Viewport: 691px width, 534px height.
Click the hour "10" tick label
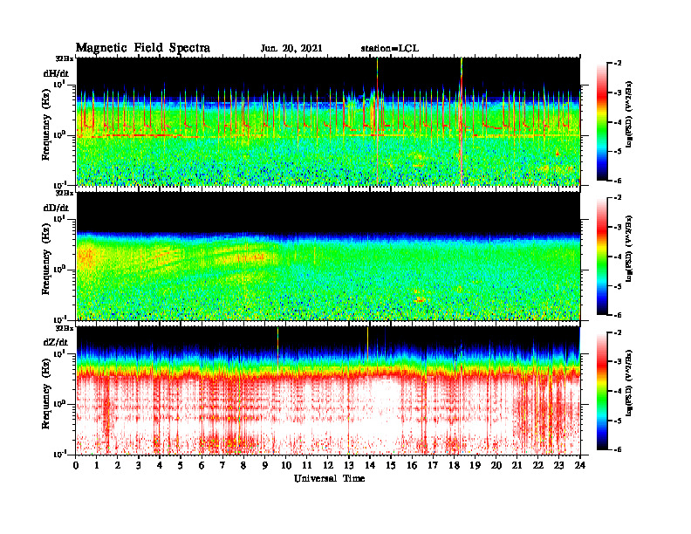point(286,466)
